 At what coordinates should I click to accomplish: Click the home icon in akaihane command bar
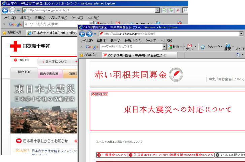(239, 55)
